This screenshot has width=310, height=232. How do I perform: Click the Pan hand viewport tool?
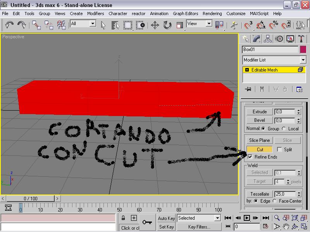pyautogui.click(x=286, y=227)
